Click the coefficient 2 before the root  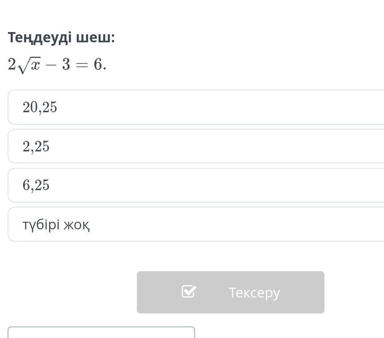coord(12,65)
